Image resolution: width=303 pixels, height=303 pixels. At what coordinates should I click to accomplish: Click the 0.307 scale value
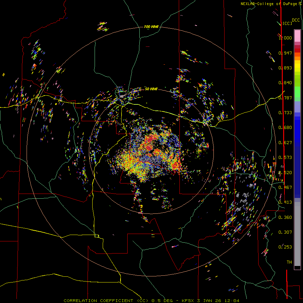[x=285, y=232]
